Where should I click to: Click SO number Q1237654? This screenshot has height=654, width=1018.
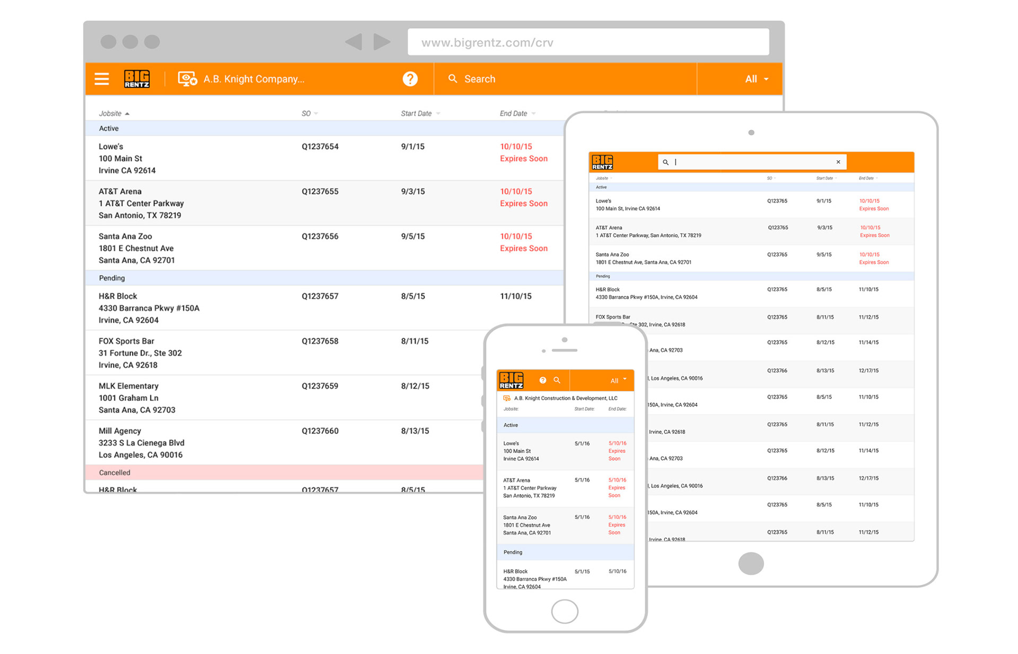click(x=320, y=146)
